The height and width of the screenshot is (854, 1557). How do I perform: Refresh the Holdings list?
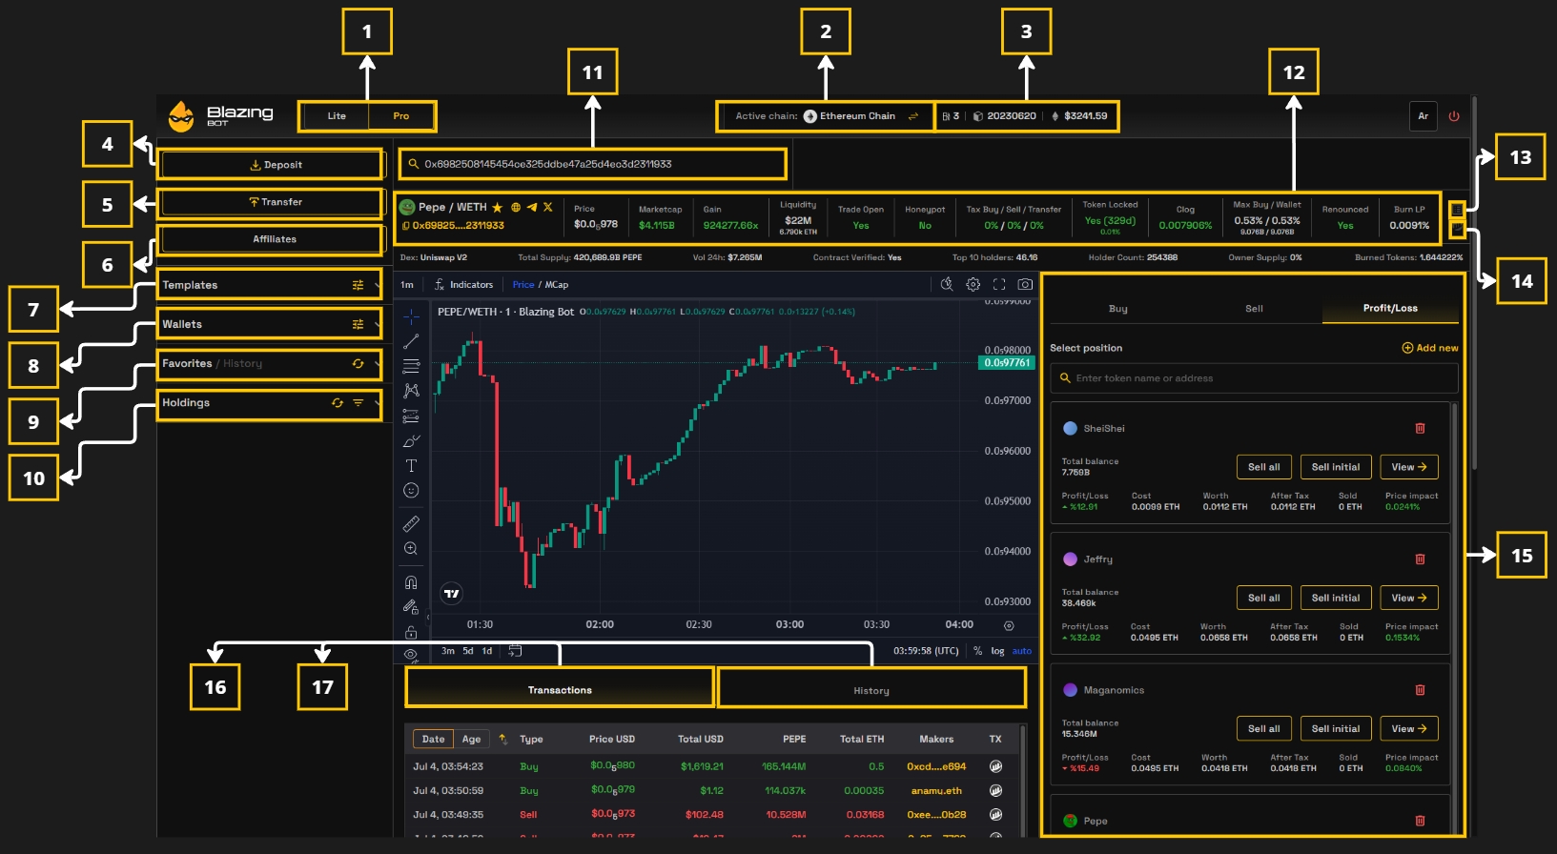click(x=337, y=403)
